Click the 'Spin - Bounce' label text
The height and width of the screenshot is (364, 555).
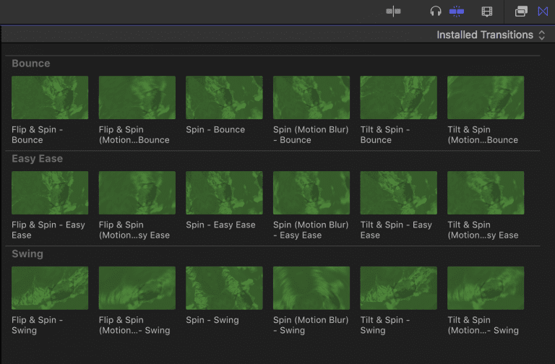point(215,129)
